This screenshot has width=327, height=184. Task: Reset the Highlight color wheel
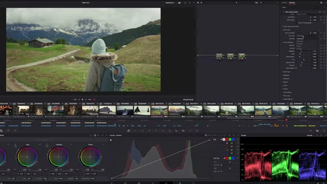(x=72, y=144)
